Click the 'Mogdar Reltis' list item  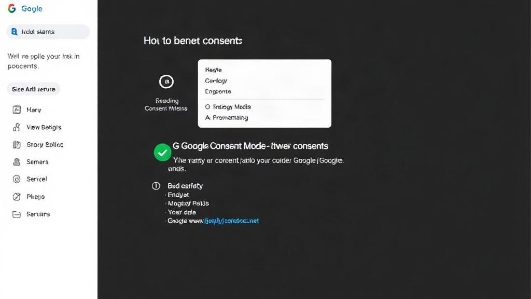click(x=188, y=203)
